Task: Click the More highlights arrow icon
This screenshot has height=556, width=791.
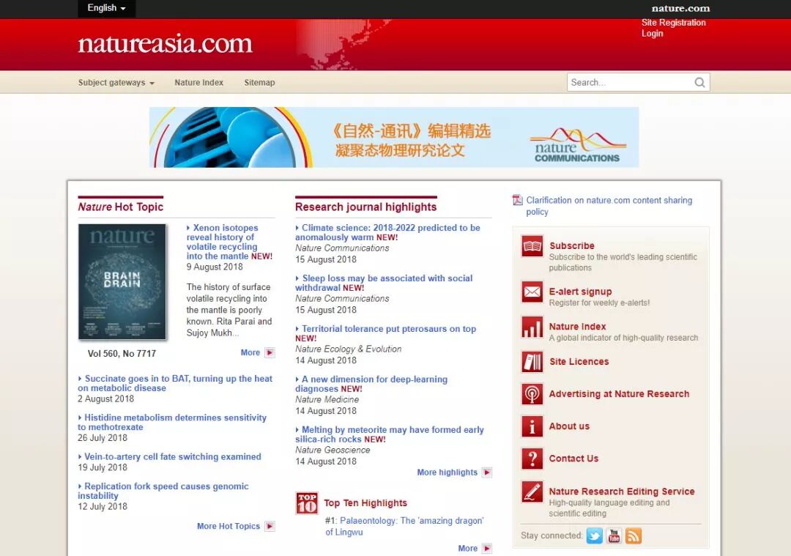Action: tap(487, 472)
